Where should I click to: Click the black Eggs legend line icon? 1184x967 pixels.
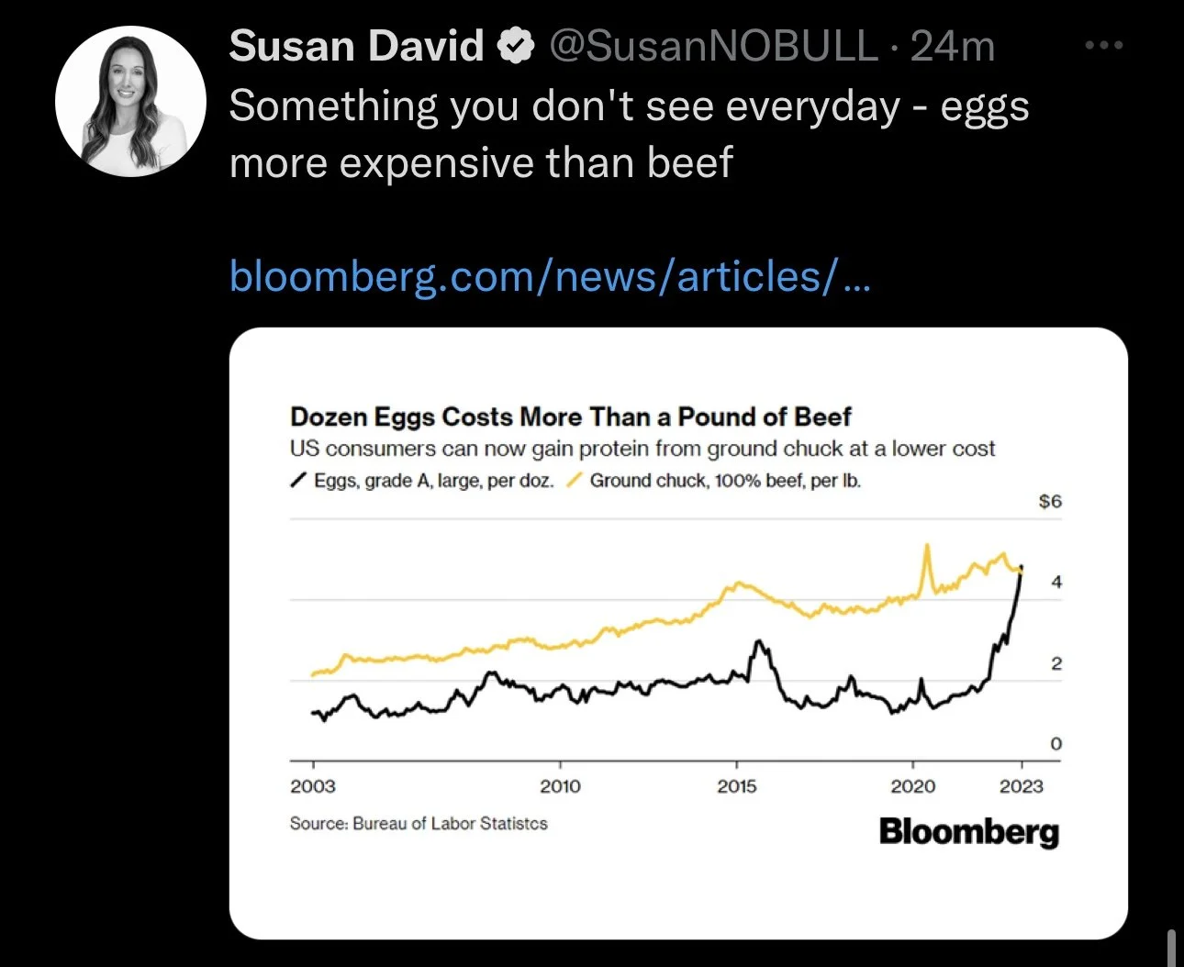pos(298,480)
